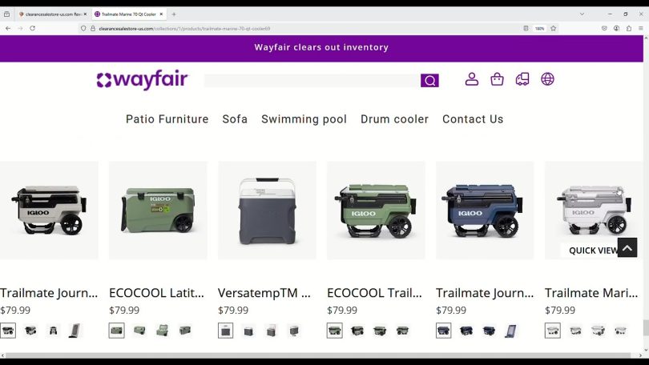649x365 pixels.
Task: Go back with the browser back arrow
Action: (x=8, y=29)
